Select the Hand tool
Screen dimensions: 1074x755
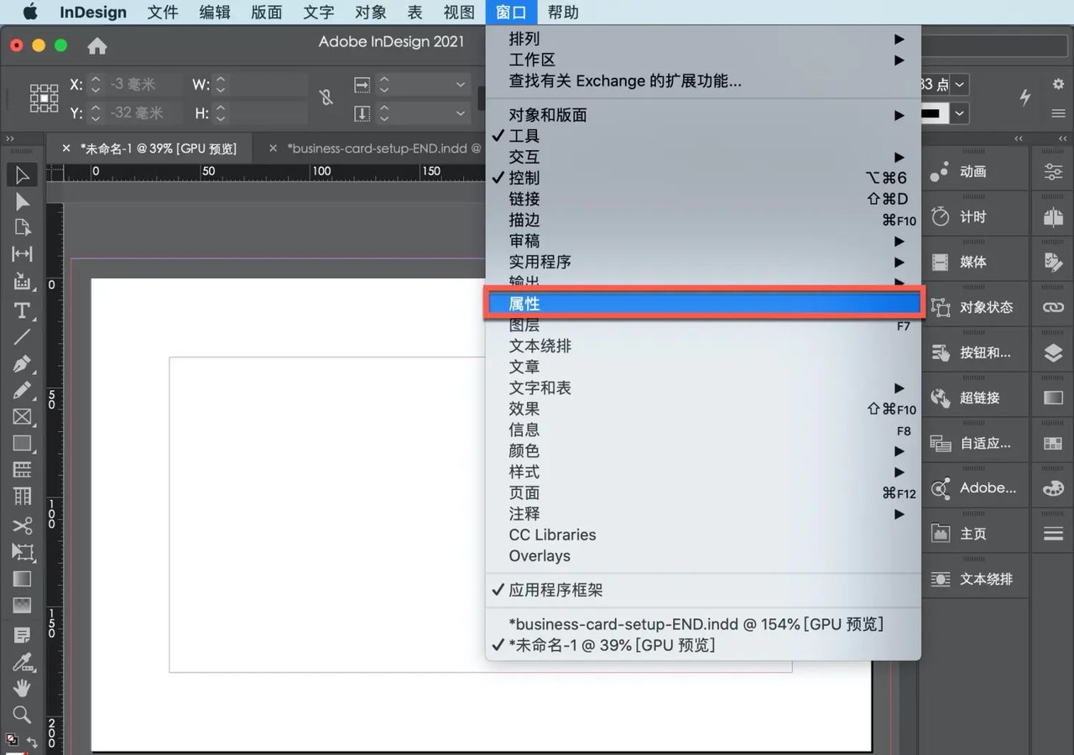(23, 689)
